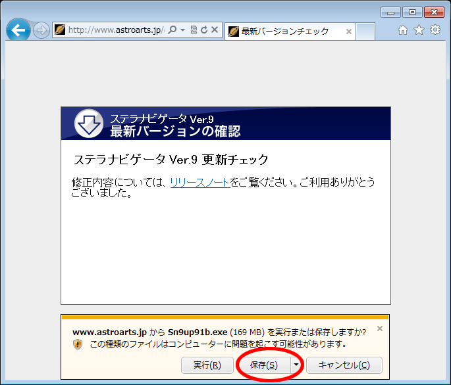Click the forward navigation arrow
Viewport: 451px width, 385px height.
[x=41, y=30]
